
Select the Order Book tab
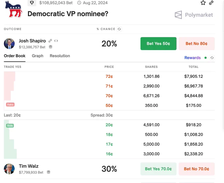tap(14, 56)
